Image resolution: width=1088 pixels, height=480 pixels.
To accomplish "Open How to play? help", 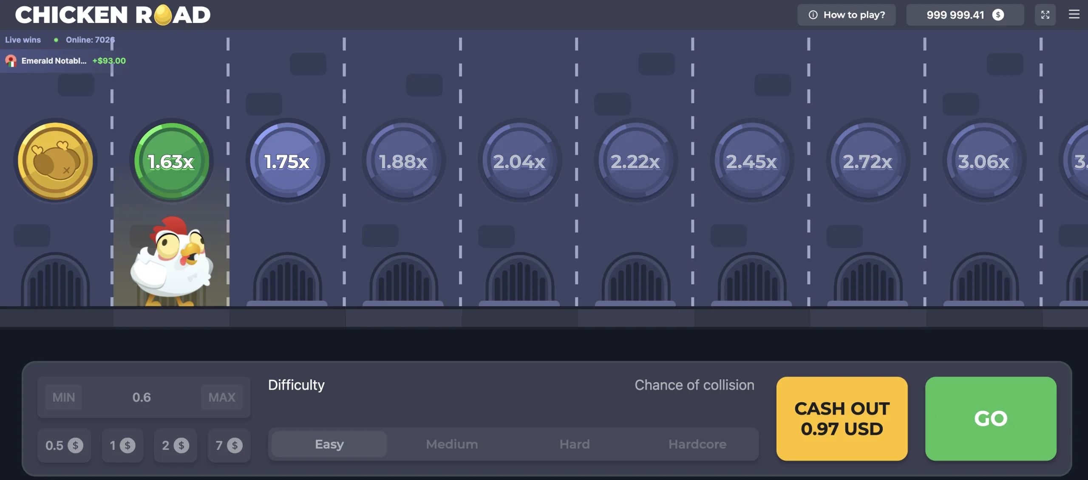I will tap(846, 15).
